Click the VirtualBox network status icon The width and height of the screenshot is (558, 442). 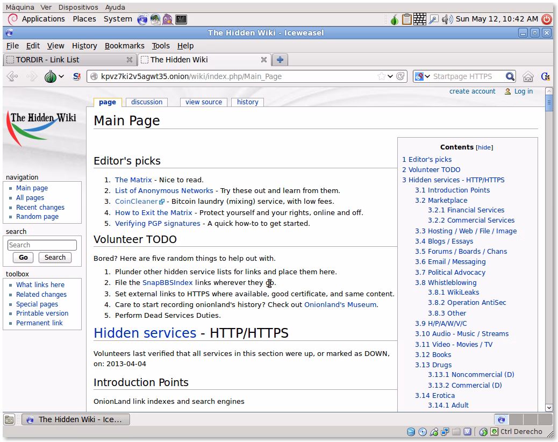(x=445, y=432)
